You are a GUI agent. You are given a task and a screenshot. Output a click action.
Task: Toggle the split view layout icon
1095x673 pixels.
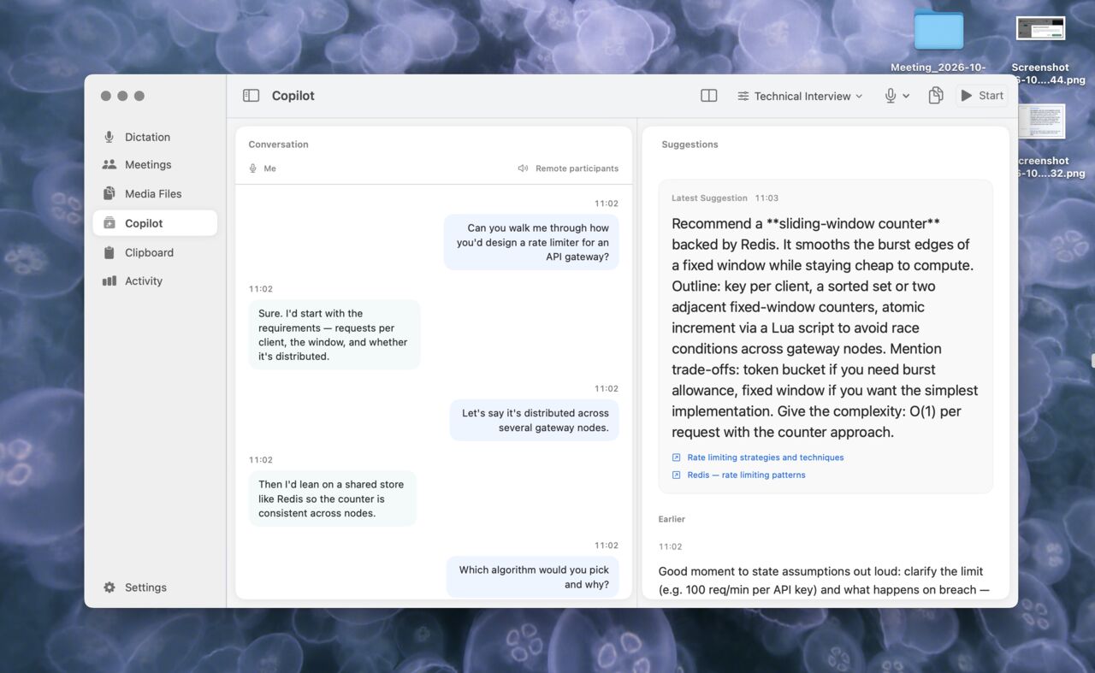[x=708, y=96]
